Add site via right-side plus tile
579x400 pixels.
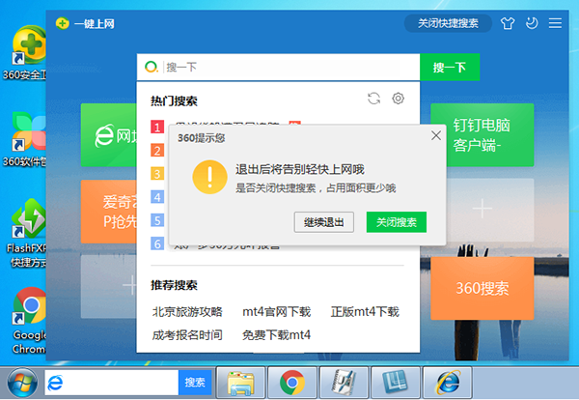(489, 210)
